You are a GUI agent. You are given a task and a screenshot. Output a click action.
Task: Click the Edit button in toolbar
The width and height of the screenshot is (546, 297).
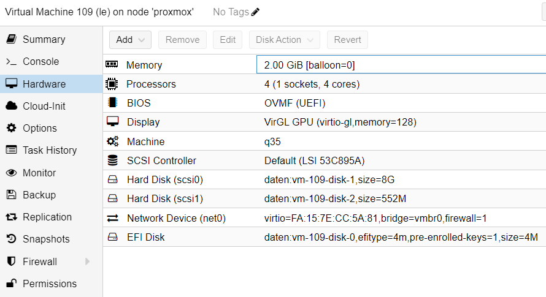click(228, 40)
